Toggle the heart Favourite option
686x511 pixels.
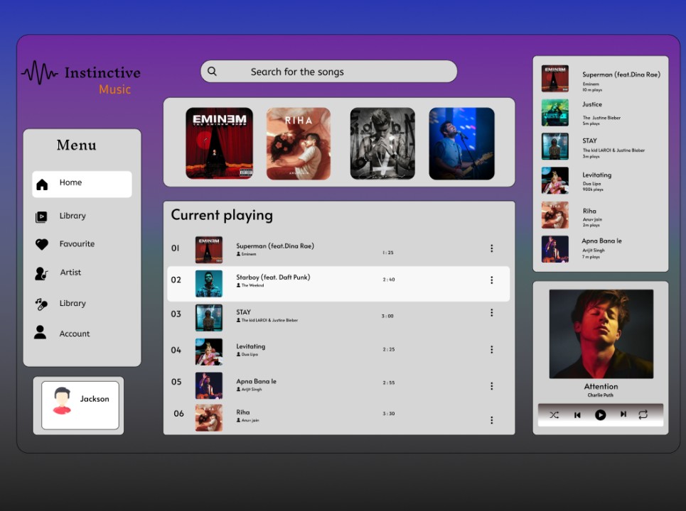pyautogui.click(x=43, y=243)
